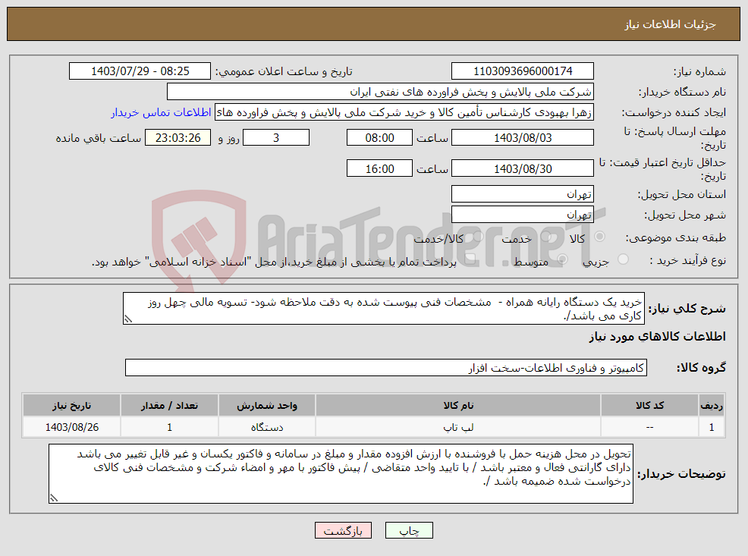This screenshot has width=748, height=556.
Task: Click the remaining time field 23:03:26
Action: coord(178,138)
